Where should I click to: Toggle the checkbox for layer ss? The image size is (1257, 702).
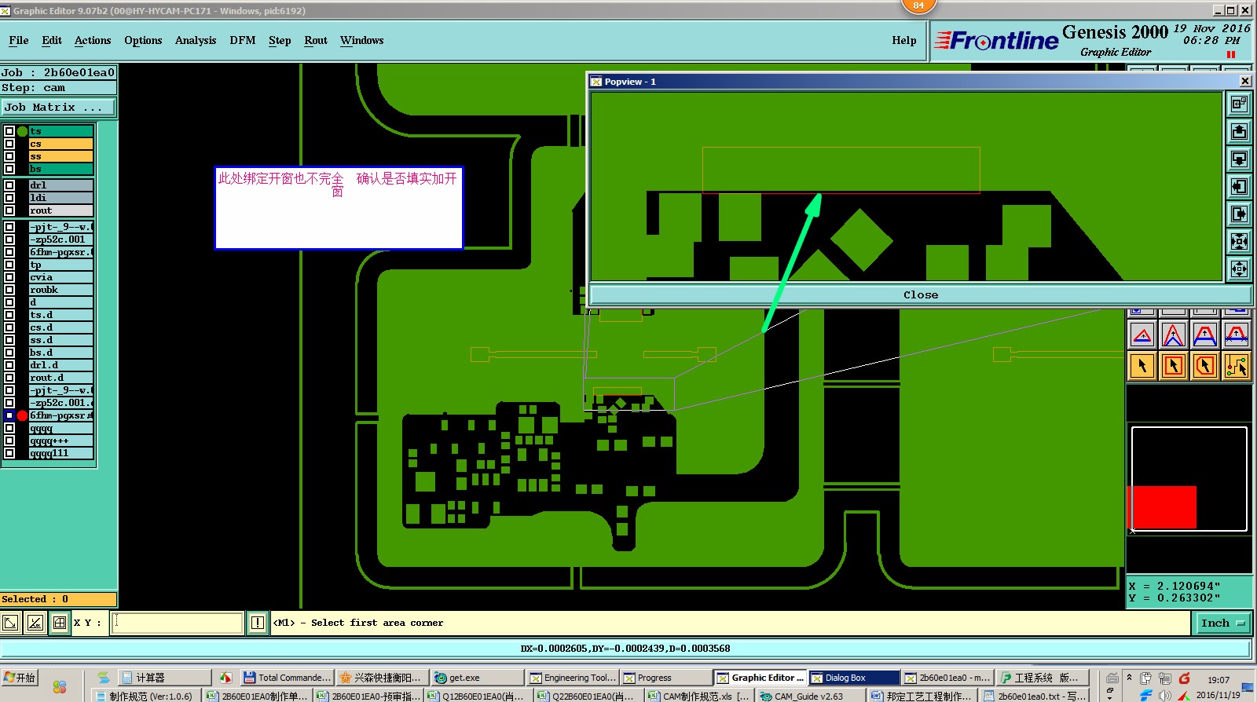click(9, 156)
